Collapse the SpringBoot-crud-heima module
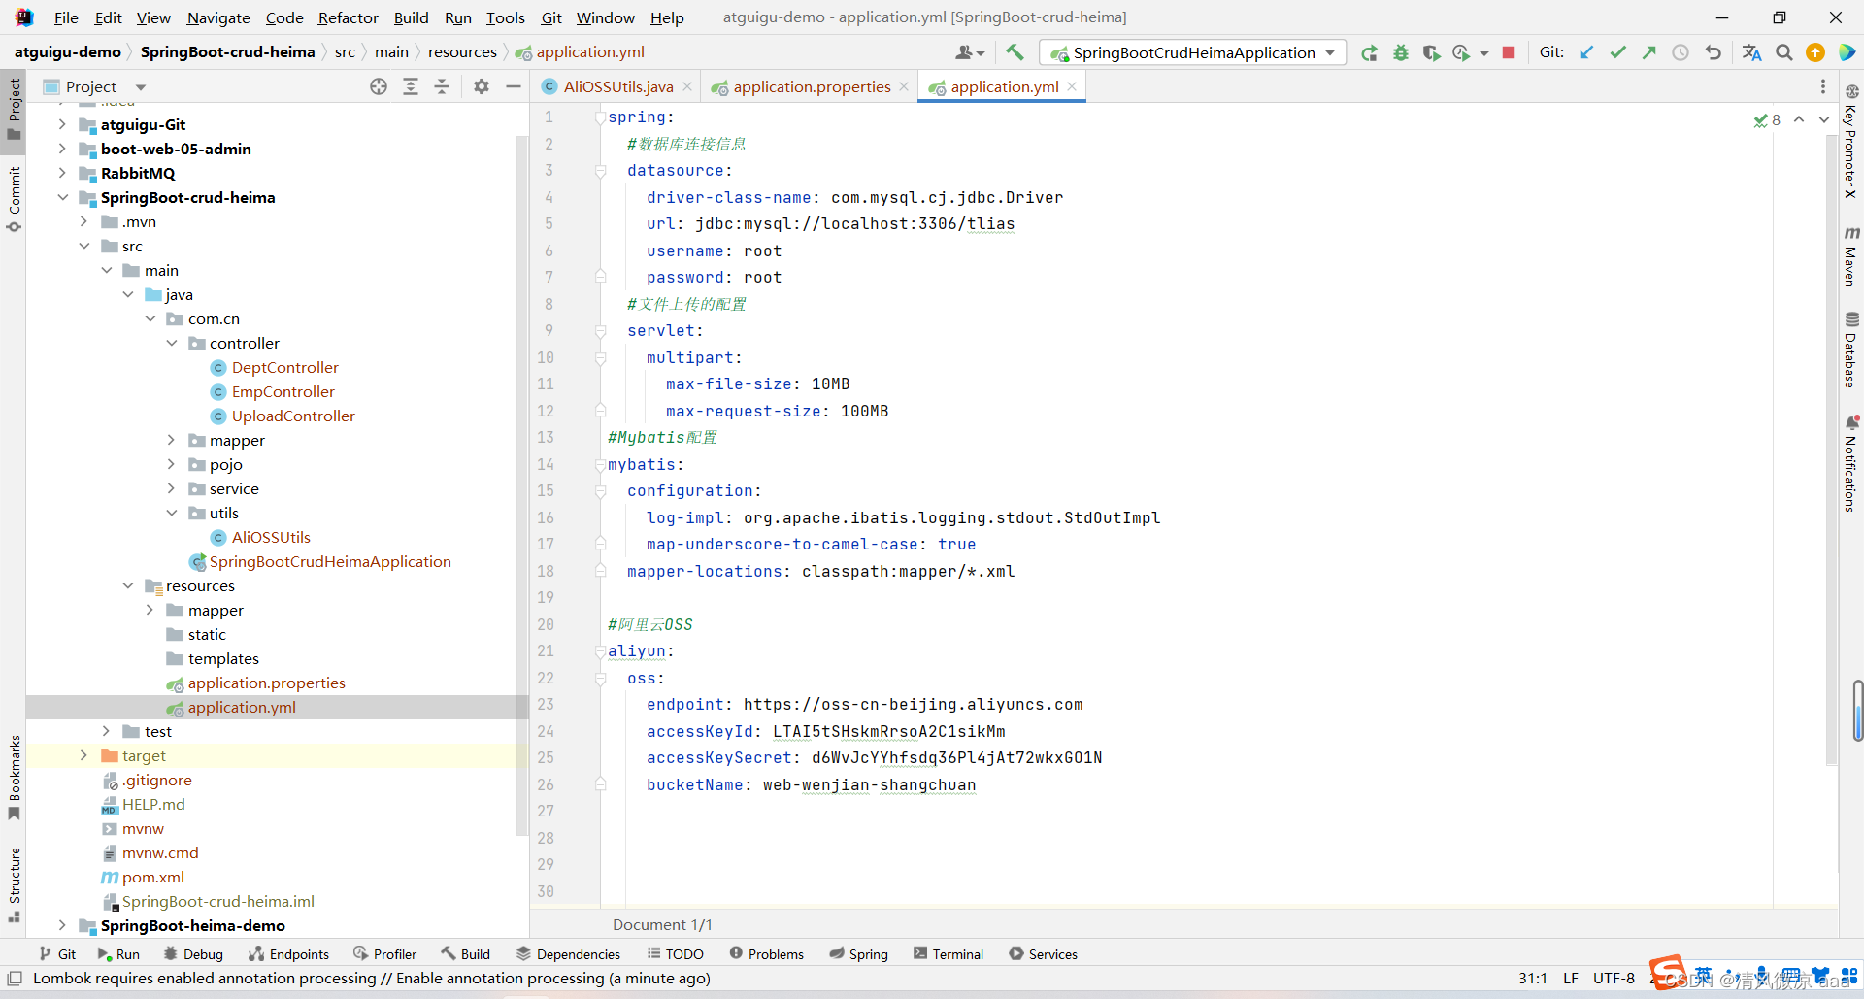 pyautogui.click(x=62, y=197)
